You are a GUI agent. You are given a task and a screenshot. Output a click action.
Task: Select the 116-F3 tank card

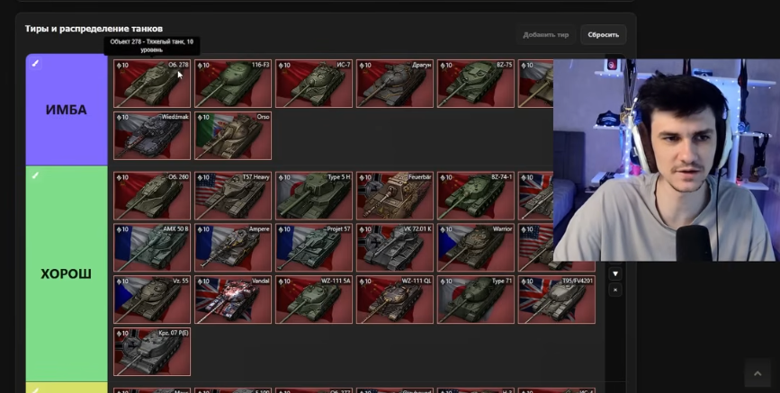click(x=233, y=84)
